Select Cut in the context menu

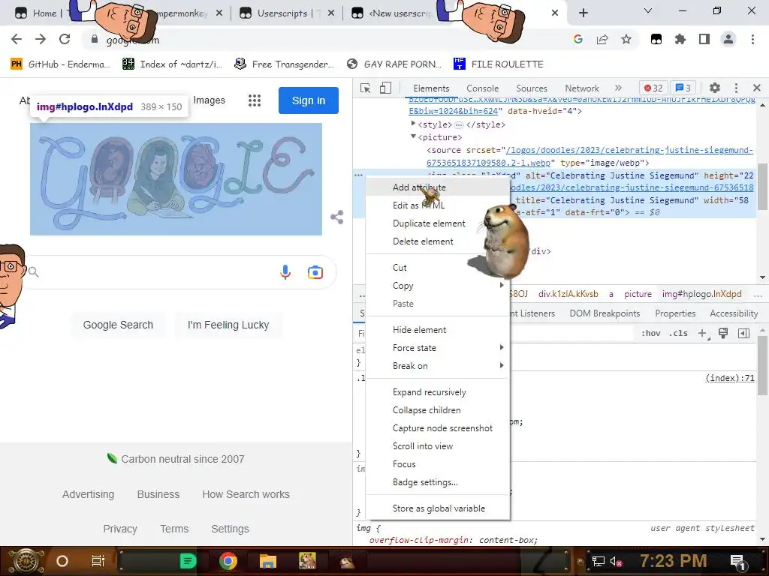click(x=438, y=268)
